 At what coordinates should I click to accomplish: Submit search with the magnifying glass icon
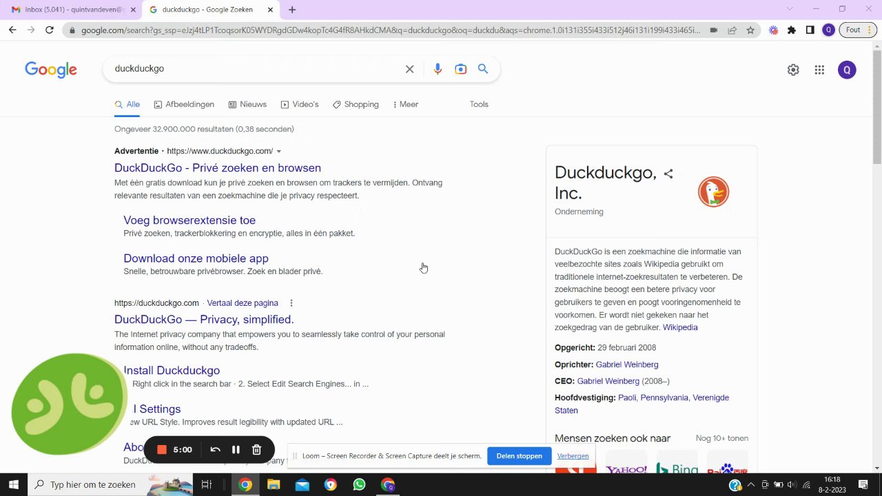483,69
